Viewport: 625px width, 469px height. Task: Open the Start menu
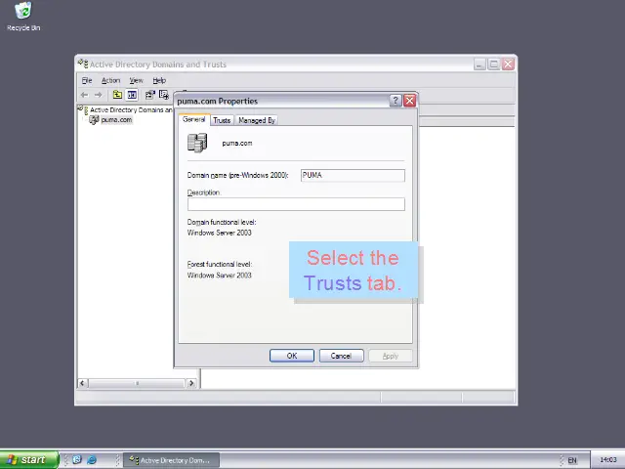tap(29, 460)
